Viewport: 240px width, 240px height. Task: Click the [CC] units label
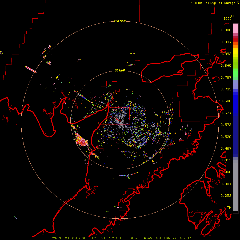(x=227, y=18)
